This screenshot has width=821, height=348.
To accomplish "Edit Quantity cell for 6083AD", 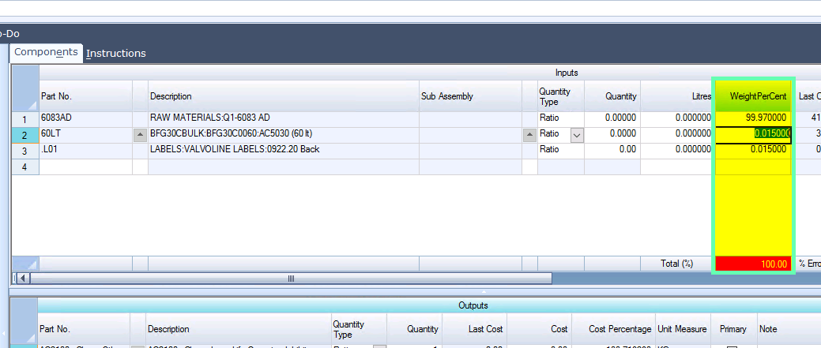I will pyautogui.click(x=612, y=118).
